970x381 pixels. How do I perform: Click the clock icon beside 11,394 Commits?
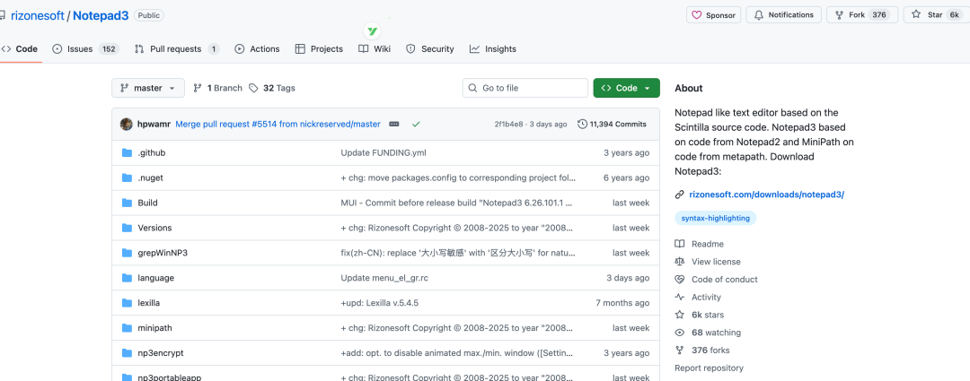[x=582, y=124]
